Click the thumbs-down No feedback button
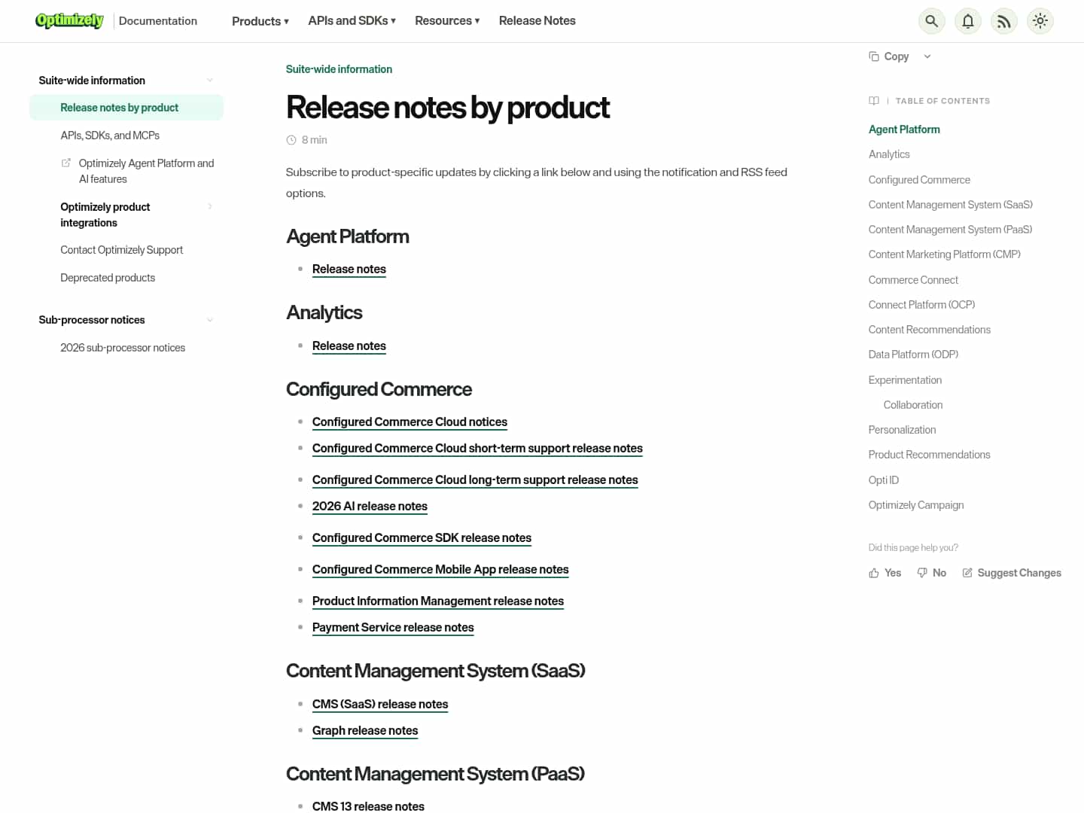The width and height of the screenshot is (1084, 813). click(932, 573)
